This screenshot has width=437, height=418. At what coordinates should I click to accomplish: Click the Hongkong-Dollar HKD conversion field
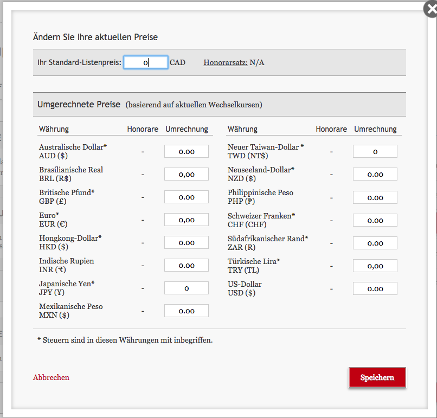coord(186,242)
